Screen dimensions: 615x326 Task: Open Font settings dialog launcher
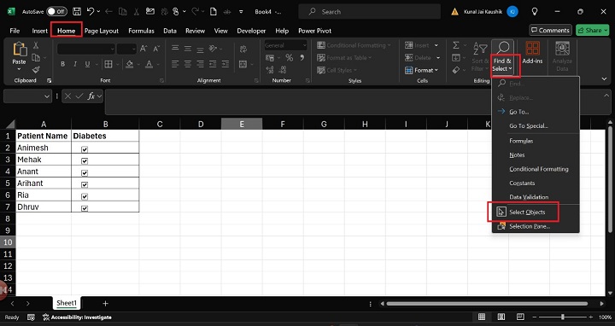pos(161,80)
